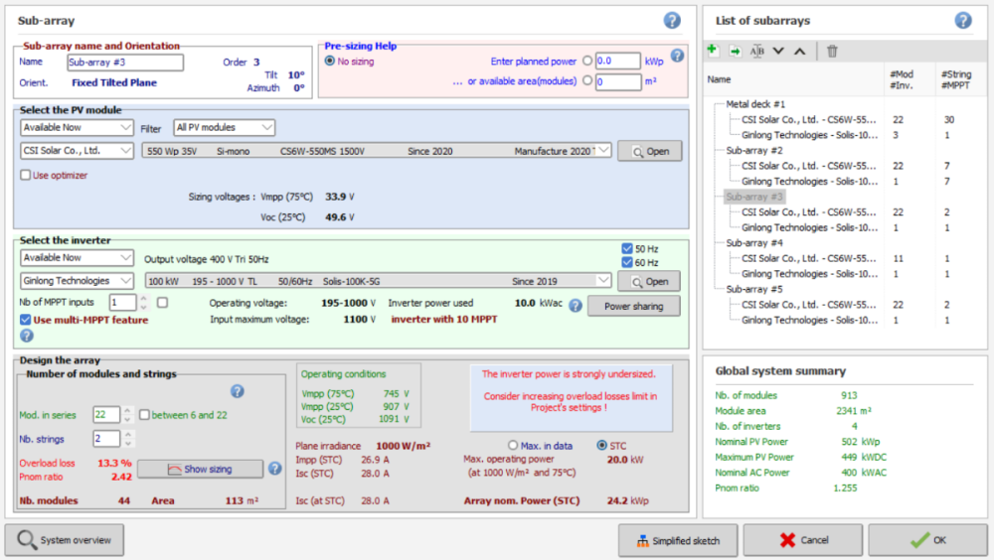This screenshot has width=994, height=560.
Task: Open help icon next to Show sizing
Action: pos(275,469)
